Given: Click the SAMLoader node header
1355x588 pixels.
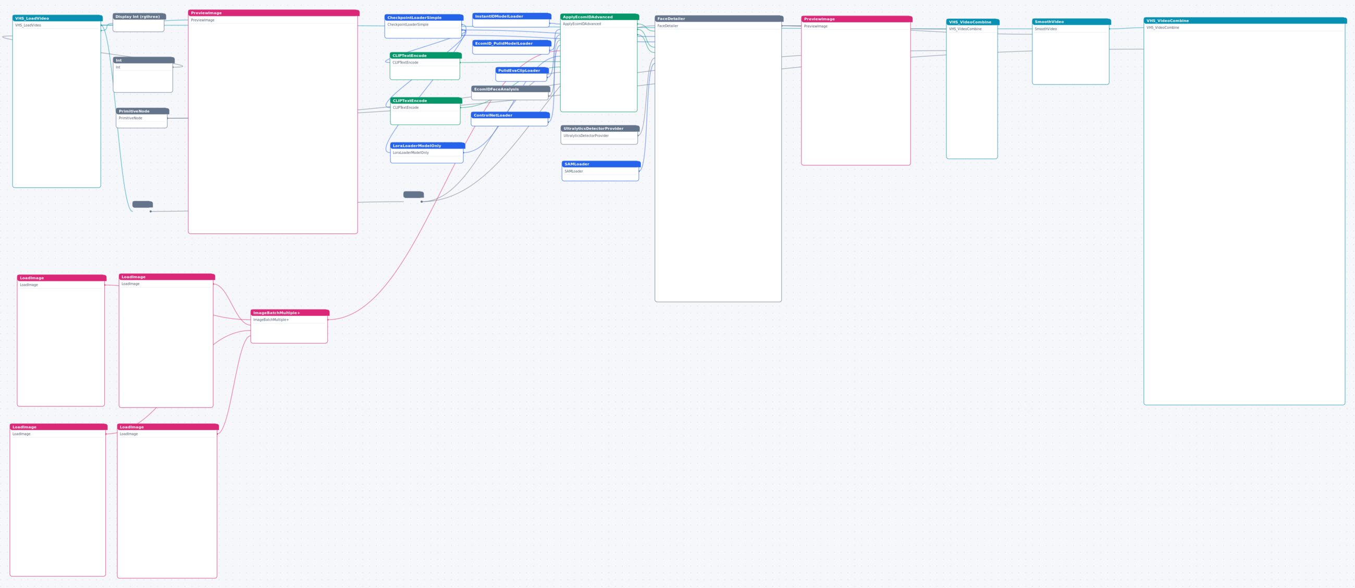Looking at the screenshot, I should tap(601, 164).
